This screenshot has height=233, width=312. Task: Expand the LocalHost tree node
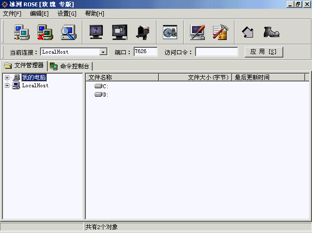coord(7,85)
